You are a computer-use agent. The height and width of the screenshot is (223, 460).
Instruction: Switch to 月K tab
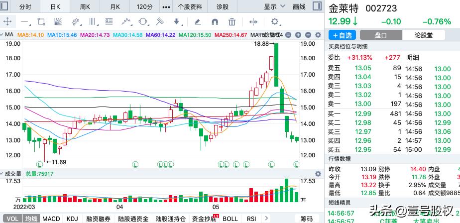coord(115,7)
